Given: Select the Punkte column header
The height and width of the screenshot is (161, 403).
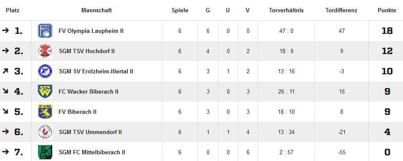Looking at the screenshot, I should tap(387, 11).
